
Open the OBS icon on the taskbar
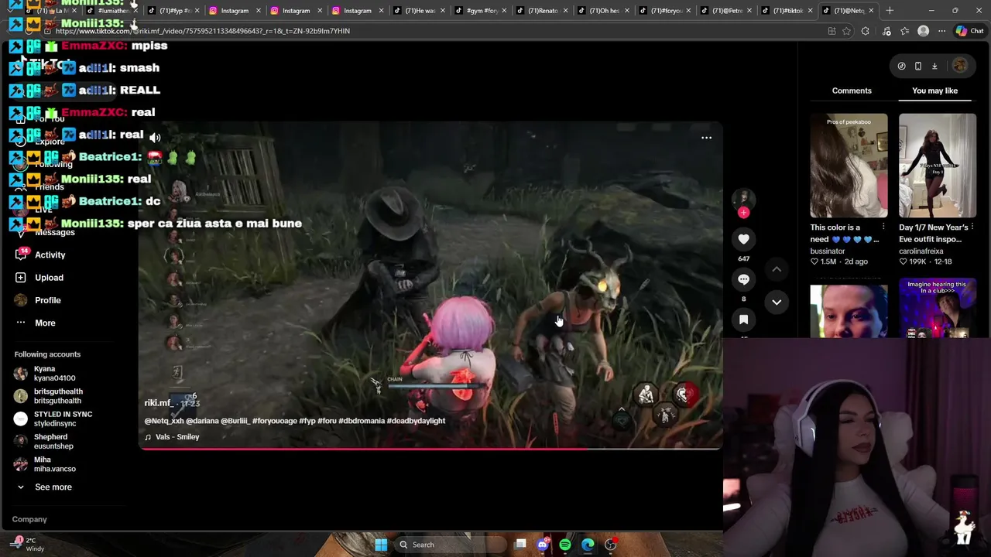pos(610,545)
